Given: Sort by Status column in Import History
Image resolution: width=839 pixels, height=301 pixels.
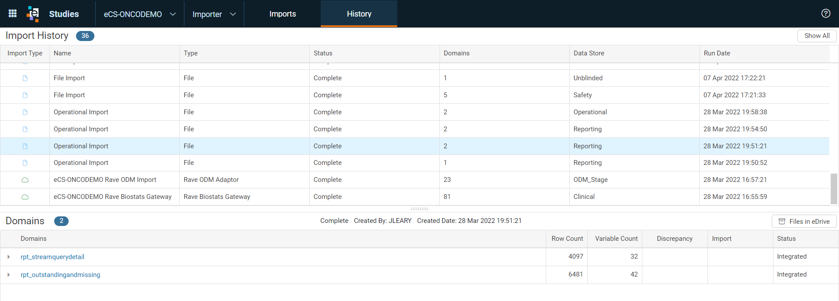Looking at the screenshot, I should pyautogui.click(x=374, y=53).
